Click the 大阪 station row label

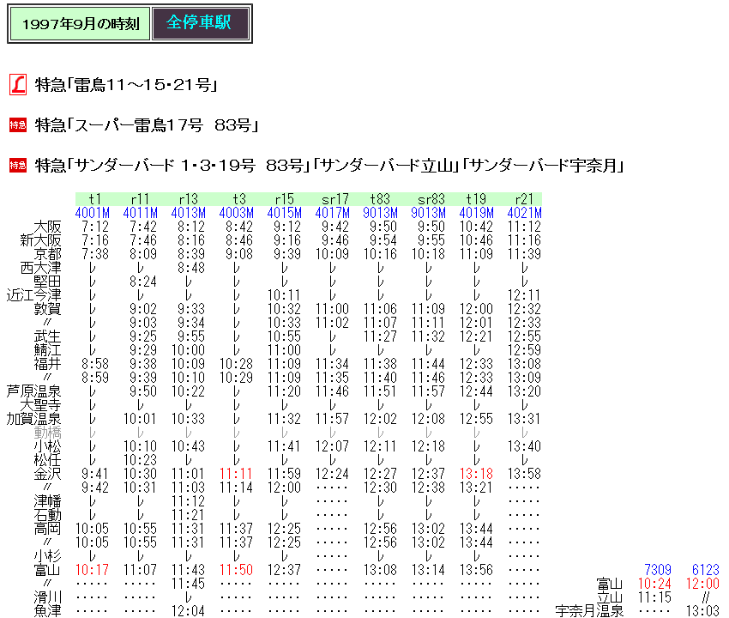(x=47, y=227)
